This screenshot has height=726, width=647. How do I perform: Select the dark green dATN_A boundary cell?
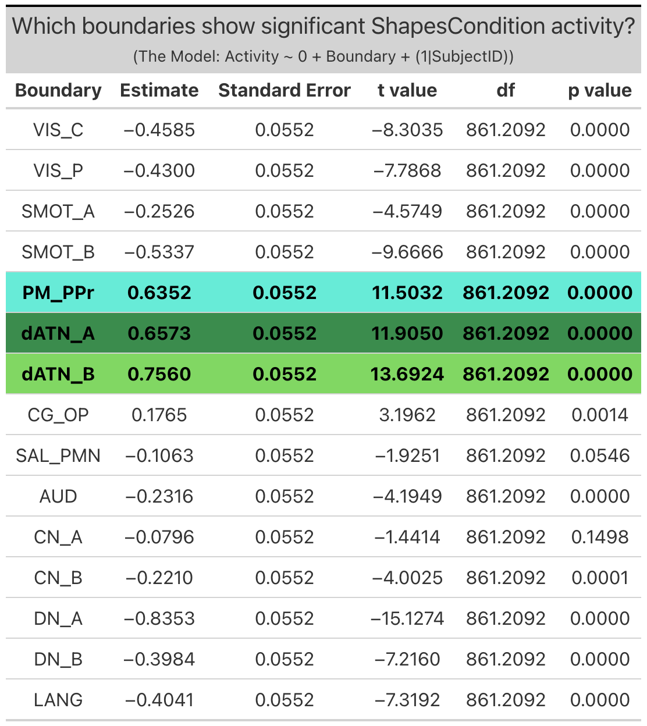(58, 333)
